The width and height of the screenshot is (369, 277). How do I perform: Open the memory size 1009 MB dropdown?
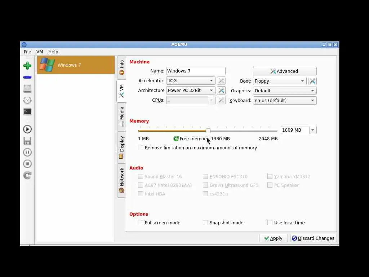[312, 130]
